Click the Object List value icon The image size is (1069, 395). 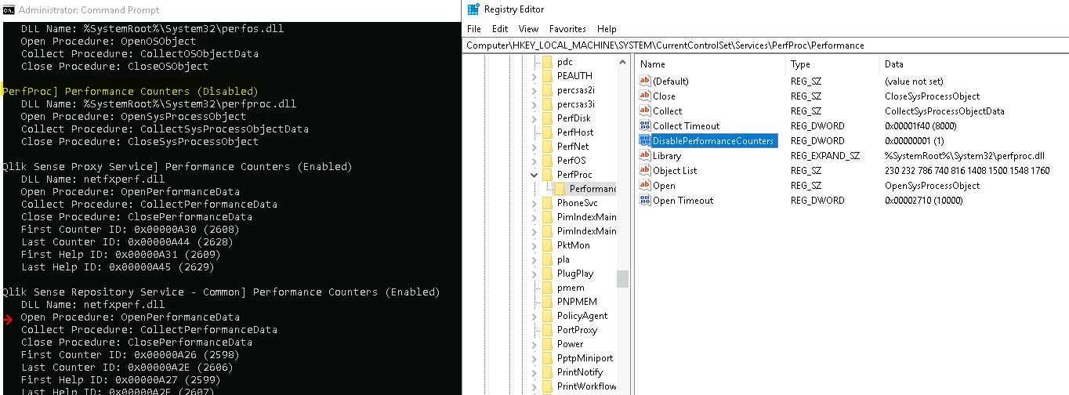645,171
